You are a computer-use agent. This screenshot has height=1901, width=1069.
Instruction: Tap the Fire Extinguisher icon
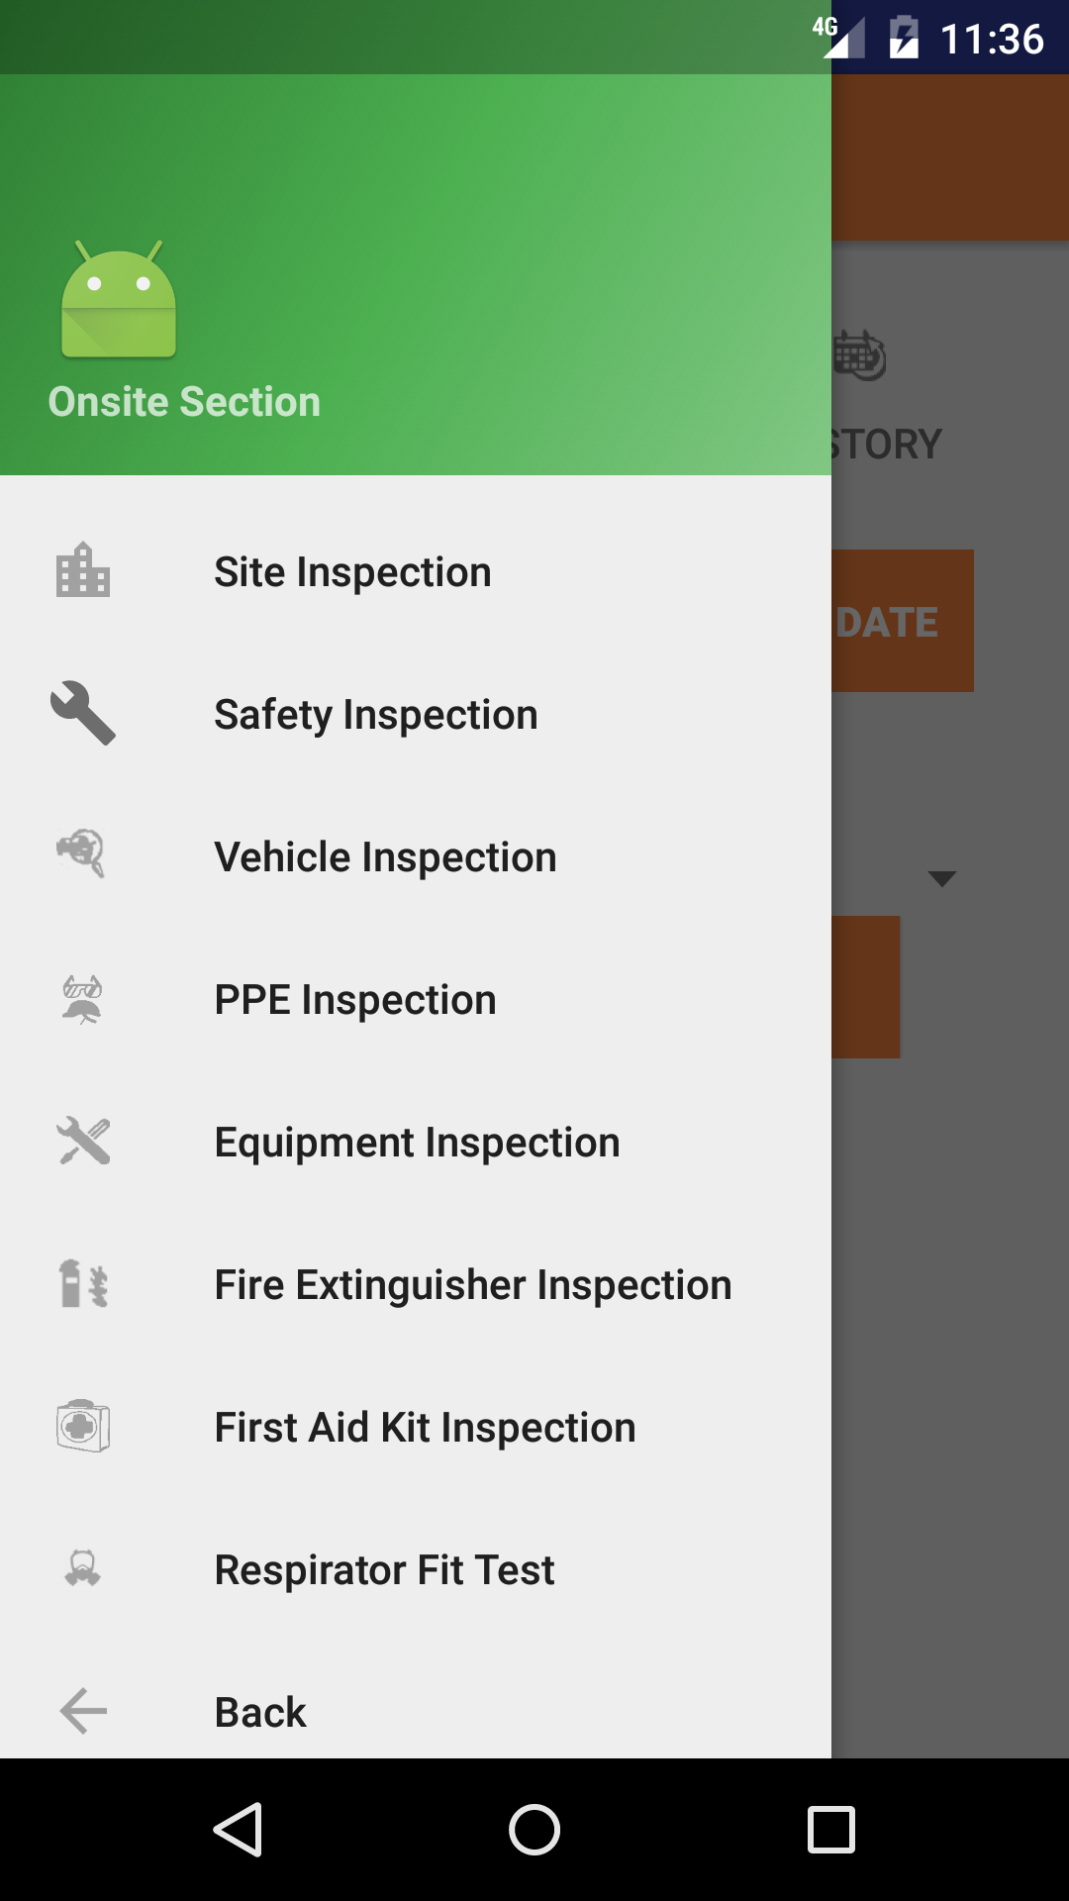[83, 1284]
